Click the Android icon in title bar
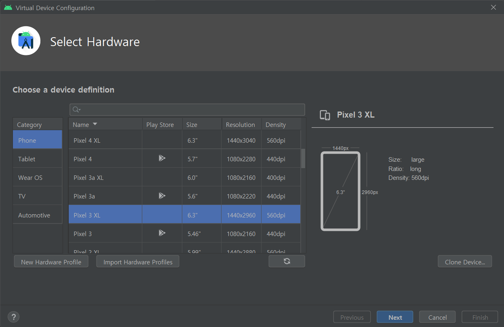Screen dimensions: 504x327 point(8,8)
